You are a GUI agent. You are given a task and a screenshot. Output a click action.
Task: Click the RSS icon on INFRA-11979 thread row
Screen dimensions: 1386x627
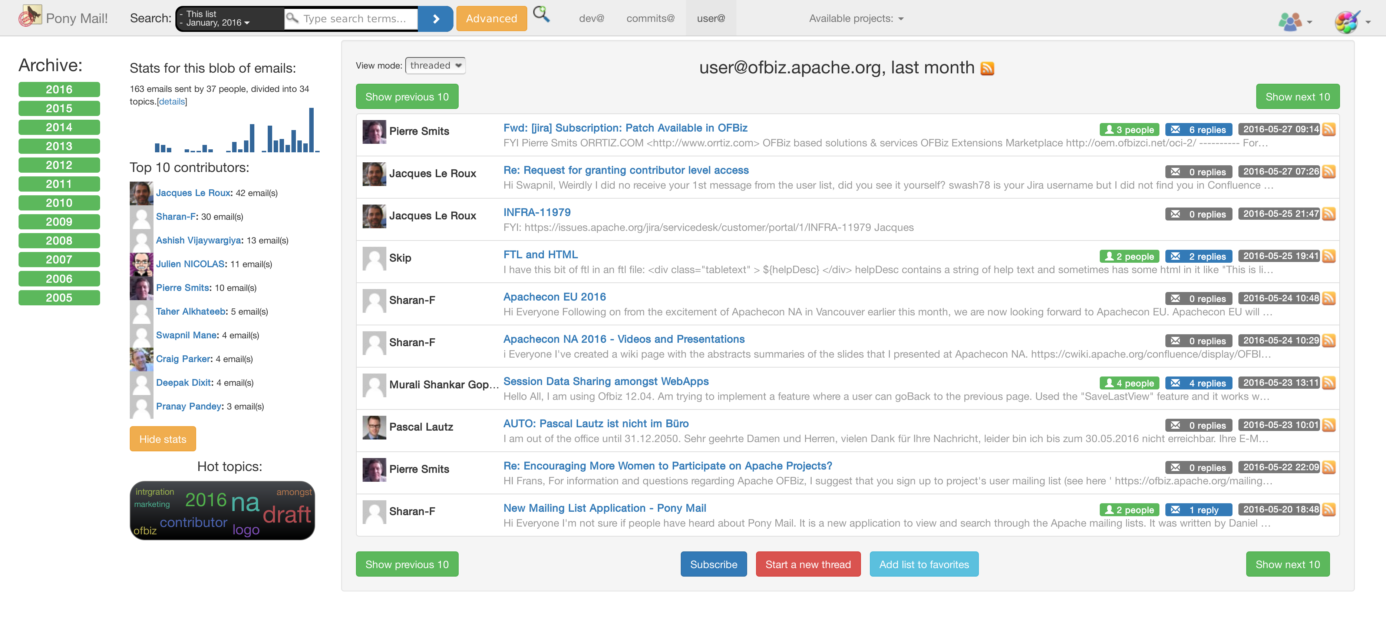click(1329, 214)
